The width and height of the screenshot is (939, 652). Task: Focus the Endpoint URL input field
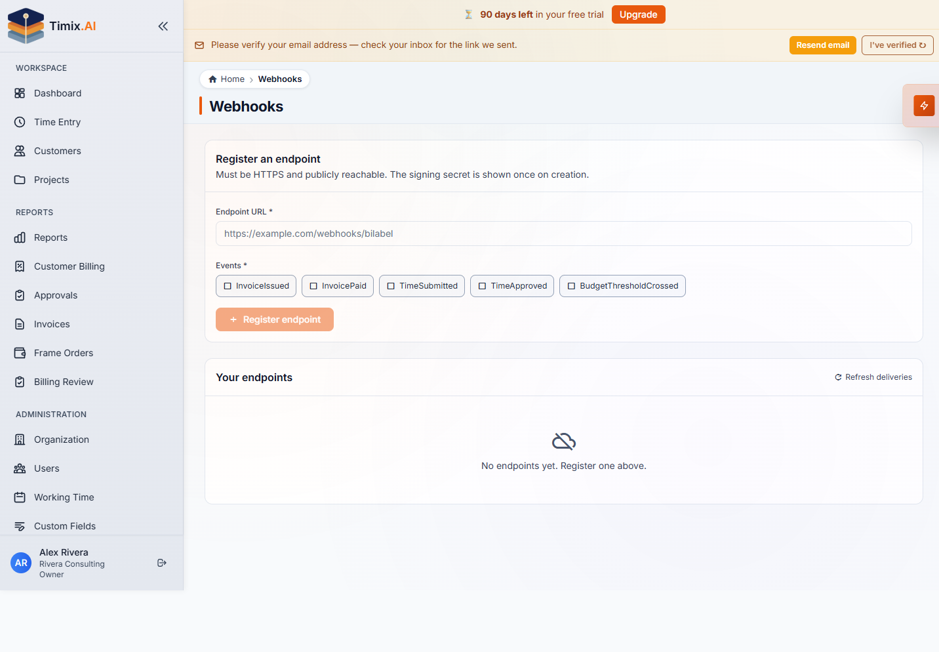(x=564, y=234)
